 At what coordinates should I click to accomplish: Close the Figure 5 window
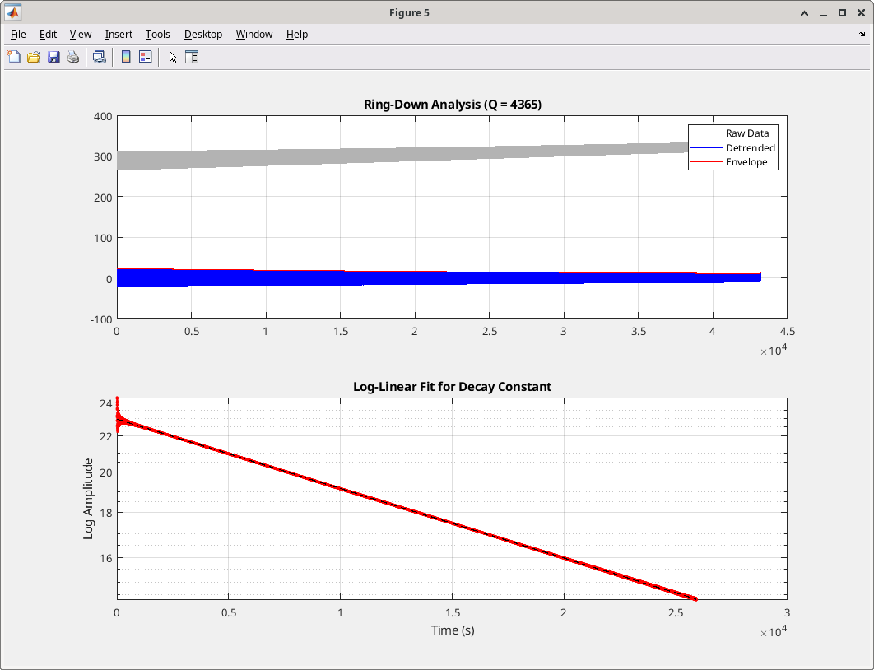(x=861, y=13)
